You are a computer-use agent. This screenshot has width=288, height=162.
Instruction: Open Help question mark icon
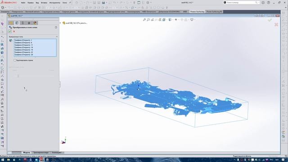[x=268, y=3]
